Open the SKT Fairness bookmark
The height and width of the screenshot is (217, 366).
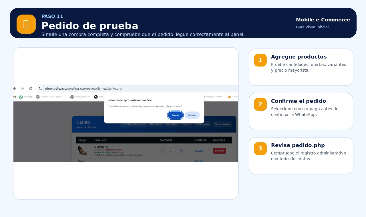[233, 97]
